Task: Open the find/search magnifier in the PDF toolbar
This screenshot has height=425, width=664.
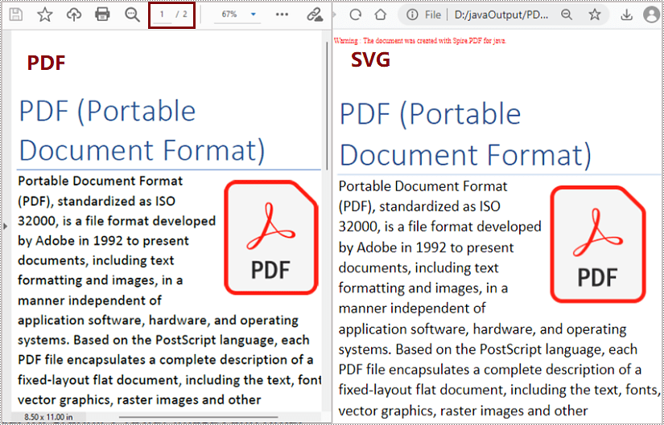Action: (x=132, y=14)
